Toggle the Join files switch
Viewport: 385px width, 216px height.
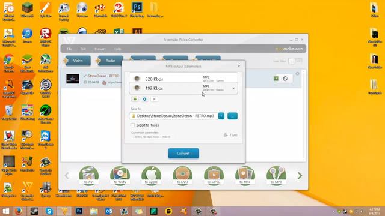(295, 61)
